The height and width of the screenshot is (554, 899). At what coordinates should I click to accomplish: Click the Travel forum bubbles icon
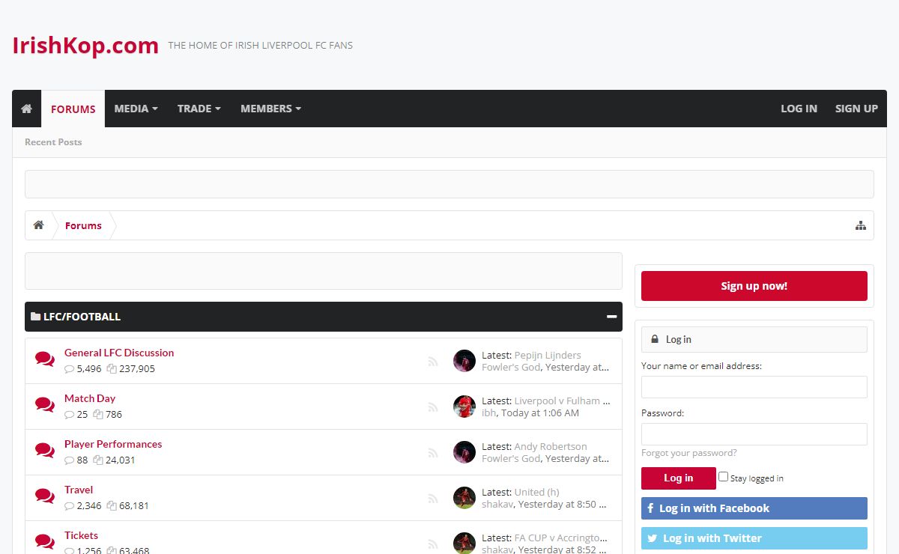[x=45, y=496]
